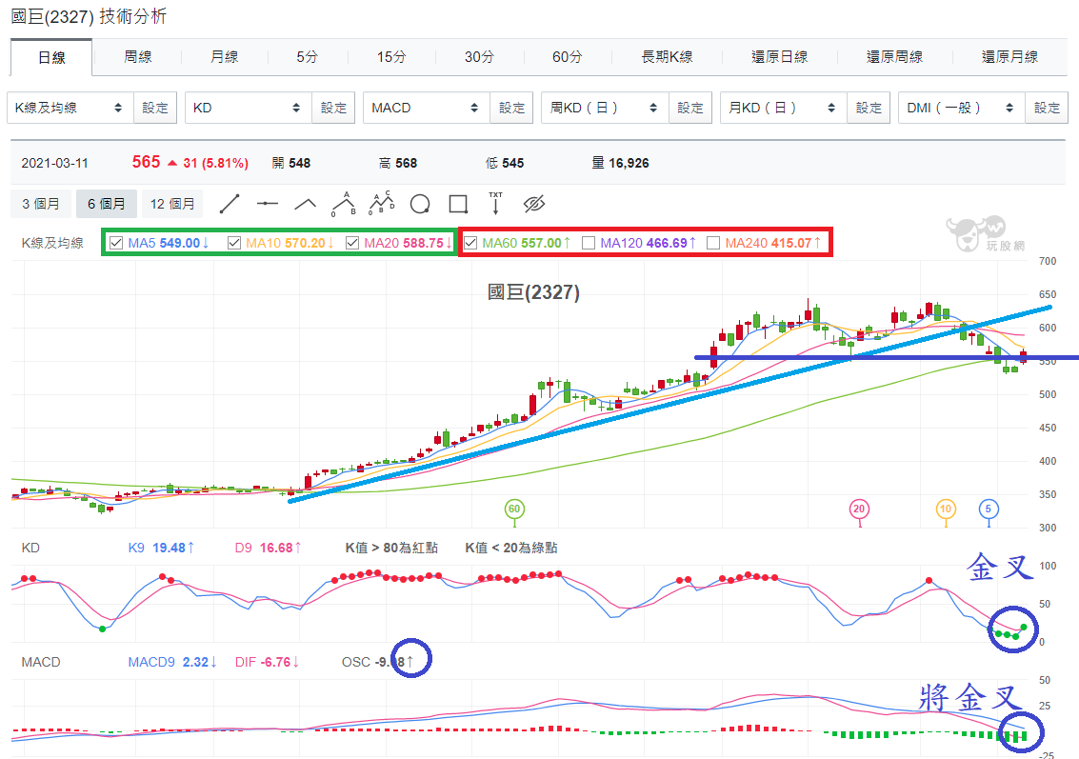The height and width of the screenshot is (759, 1079).
Task: Select the 12 個月 time range
Action: point(172,205)
